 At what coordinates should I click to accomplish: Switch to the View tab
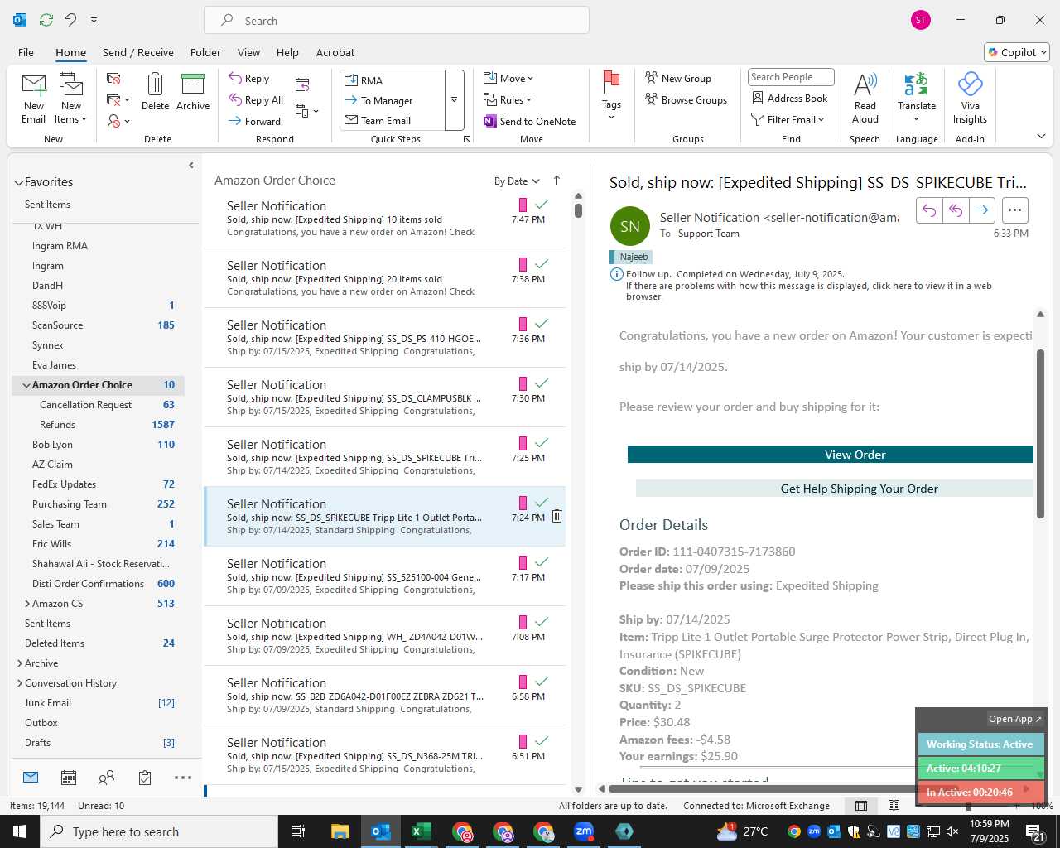click(x=248, y=52)
